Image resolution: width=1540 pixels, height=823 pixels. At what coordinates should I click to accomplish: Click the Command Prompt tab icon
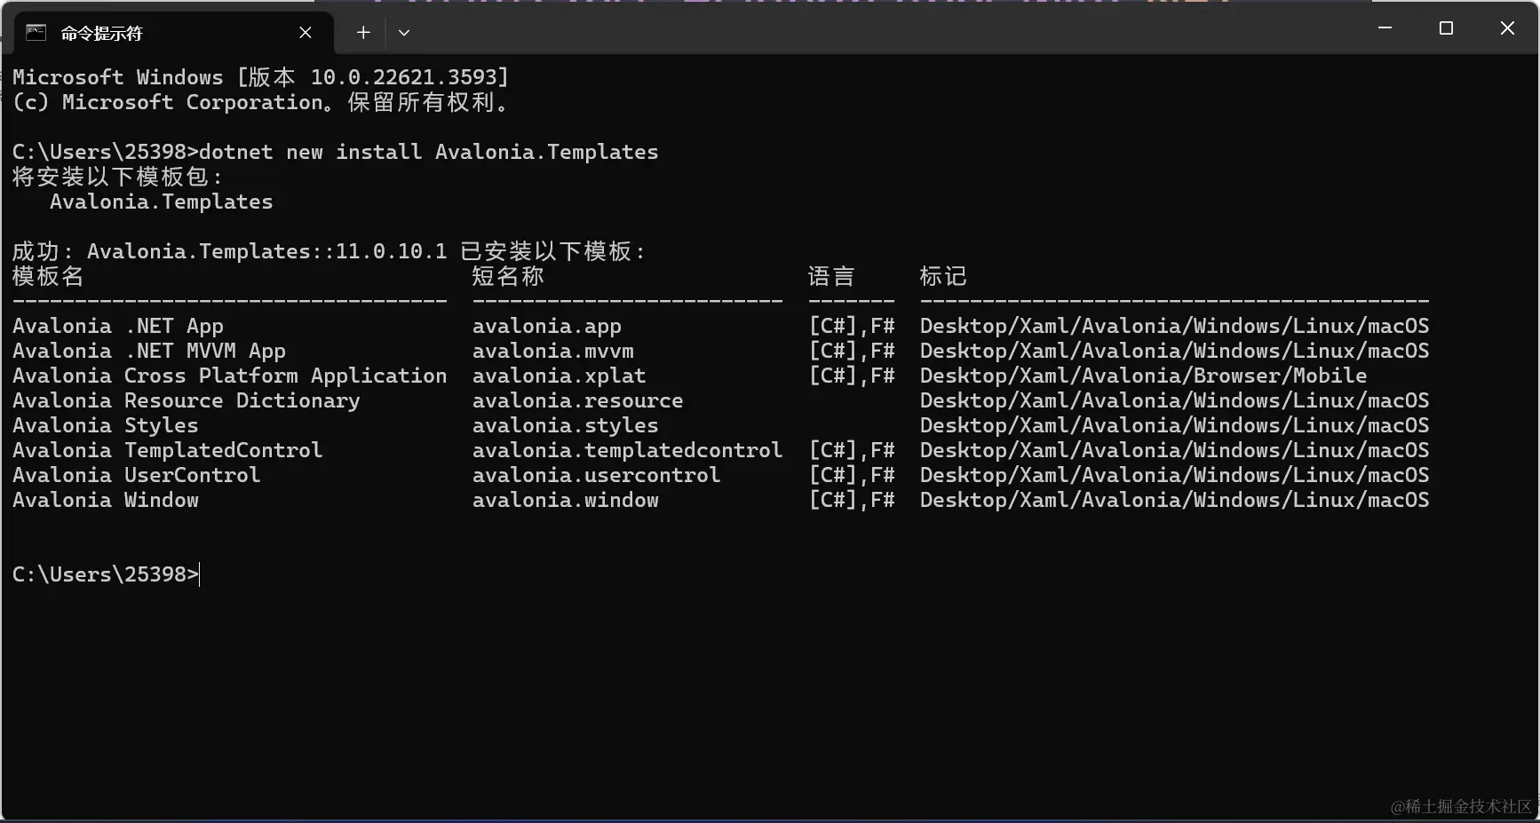pos(36,33)
